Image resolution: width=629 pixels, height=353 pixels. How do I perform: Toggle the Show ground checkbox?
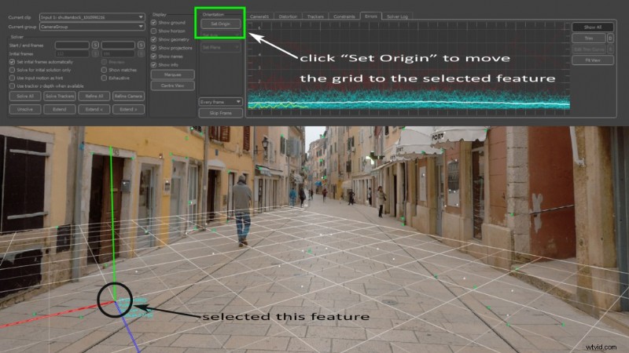point(153,23)
